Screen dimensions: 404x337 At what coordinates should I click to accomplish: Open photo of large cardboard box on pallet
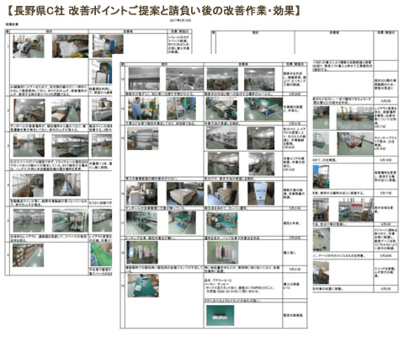(185, 194)
